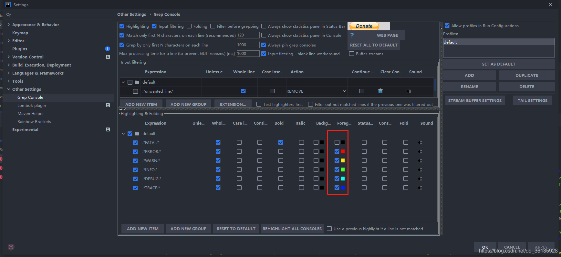Image resolution: width=561 pixels, height=257 pixels.
Task: Click sound icon in unwanted line row
Action: (409, 91)
